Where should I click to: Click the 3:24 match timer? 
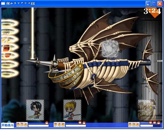click(x=152, y=11)
